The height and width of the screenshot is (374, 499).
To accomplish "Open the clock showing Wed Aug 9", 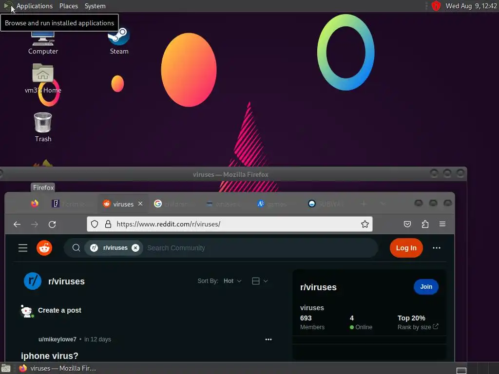I will click(x=471, y=6).
